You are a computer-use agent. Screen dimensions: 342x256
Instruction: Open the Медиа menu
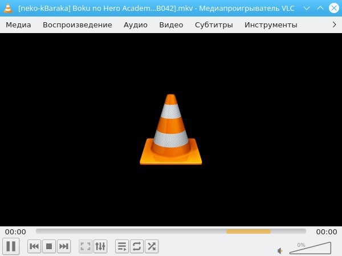pyautogui.click(x=18, y=25)
